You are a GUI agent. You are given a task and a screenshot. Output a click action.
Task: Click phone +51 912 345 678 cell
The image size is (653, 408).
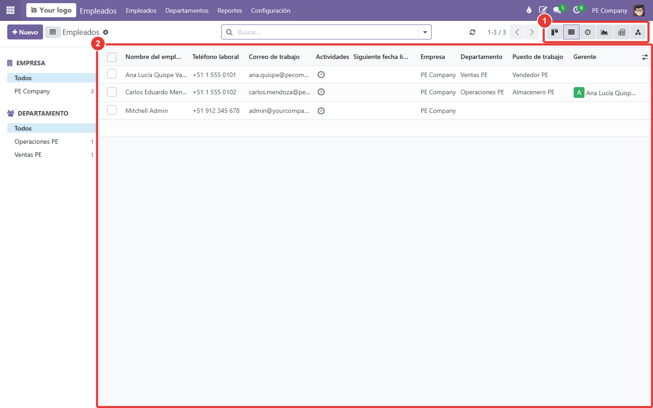216,111
